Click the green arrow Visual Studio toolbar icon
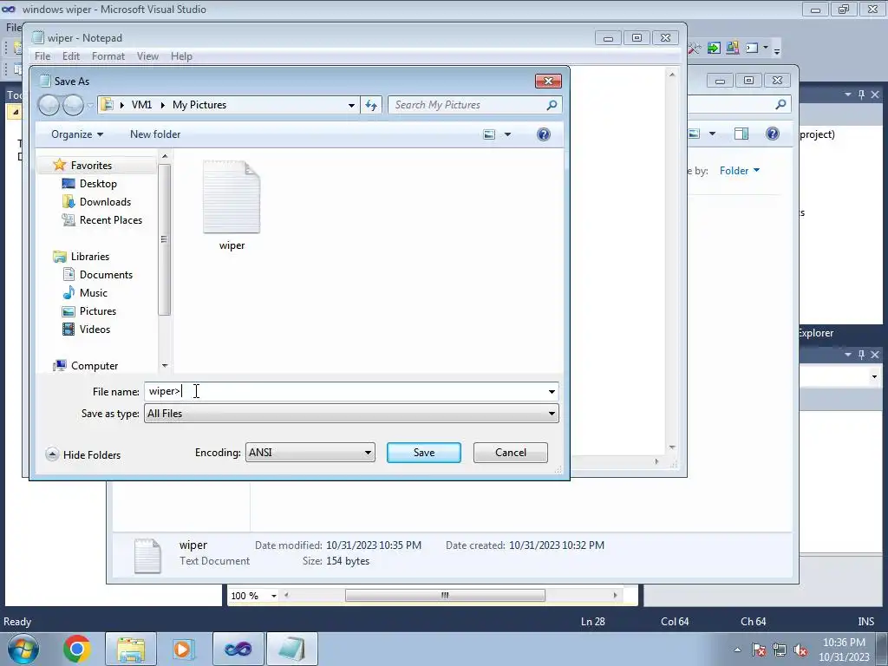The image size is (888, 666). (x=714, y=49)
